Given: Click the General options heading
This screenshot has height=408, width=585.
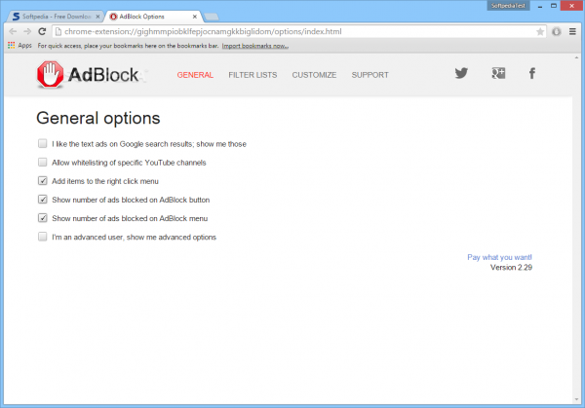Looking at the screenshot, I should tap(98, 118).
